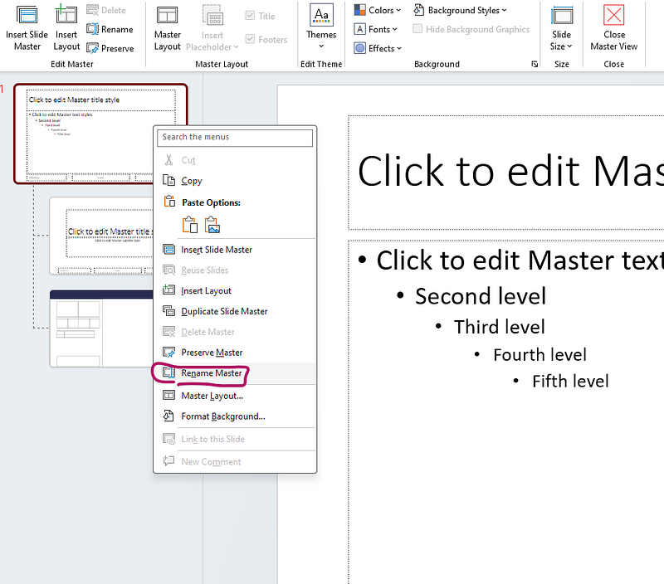This screenshot has width=664, height=584.
Task: Click the Paste Options label
Action: 211,202
